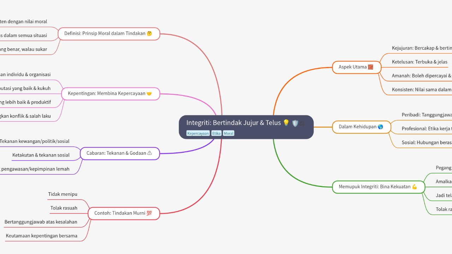Click the Kepercayaan tag

click(198, 133)
